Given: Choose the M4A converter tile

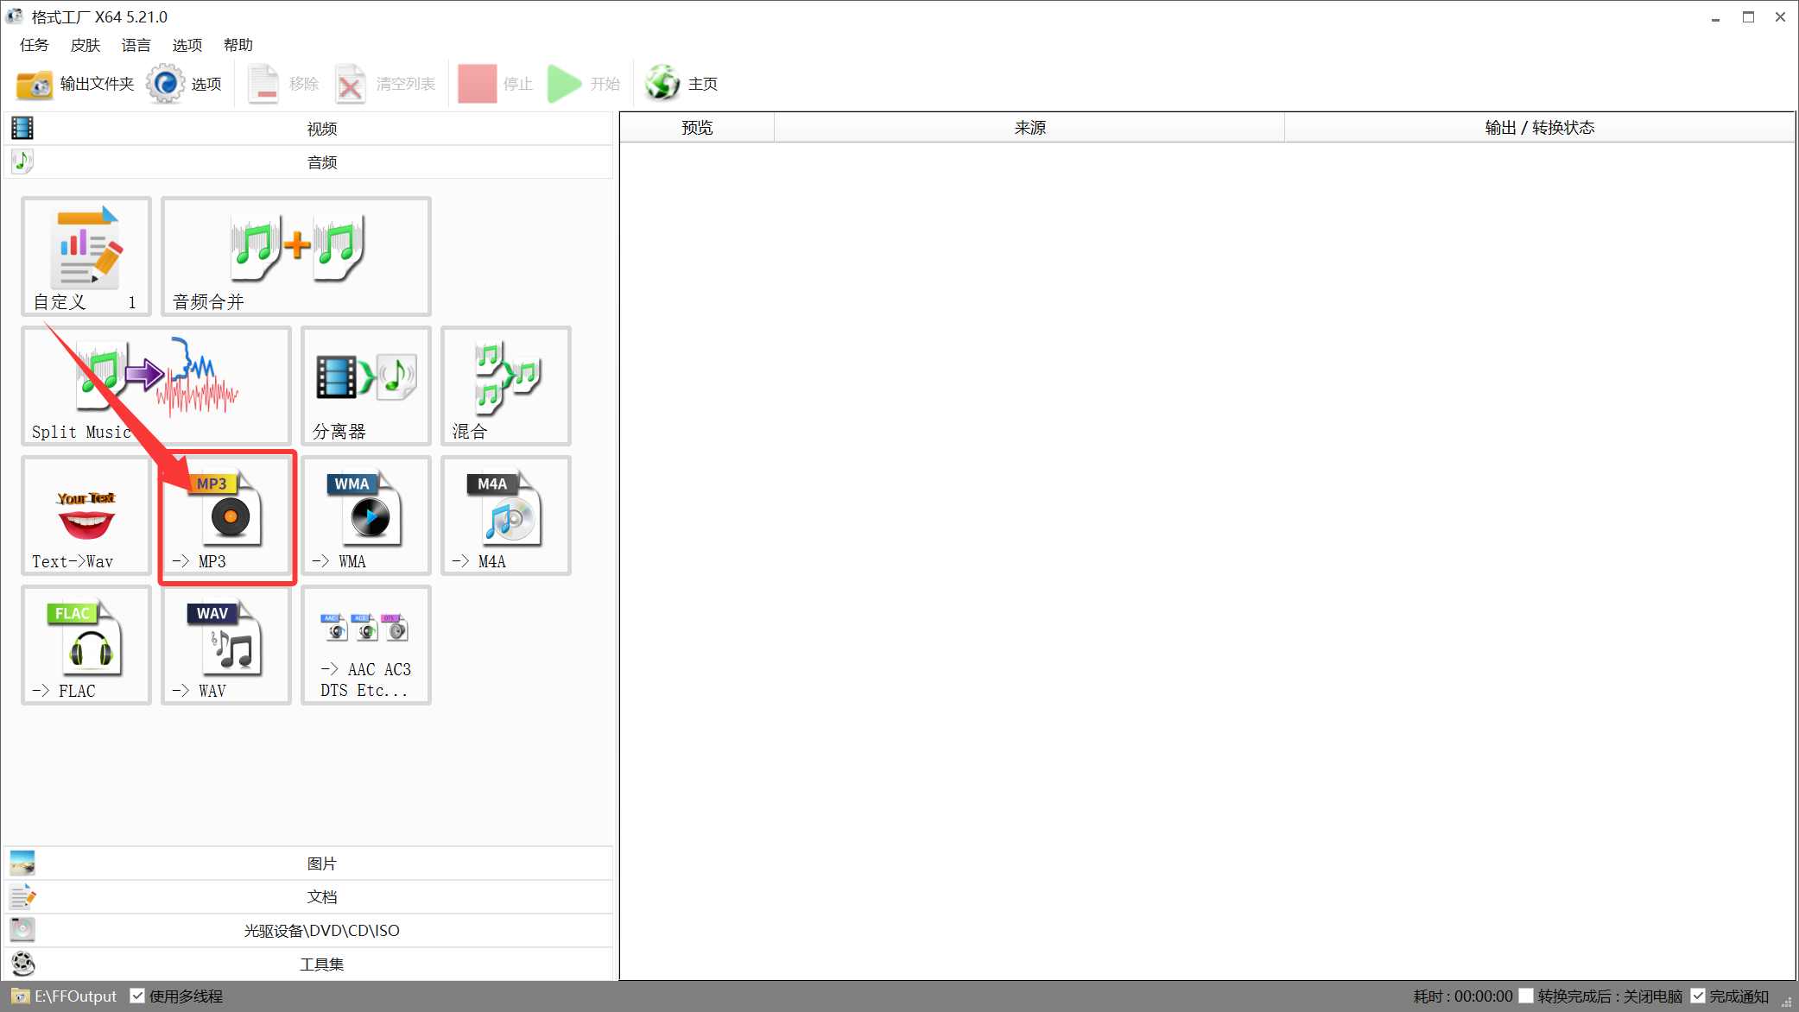Looking at the screenshot, I should click(506, 515).
